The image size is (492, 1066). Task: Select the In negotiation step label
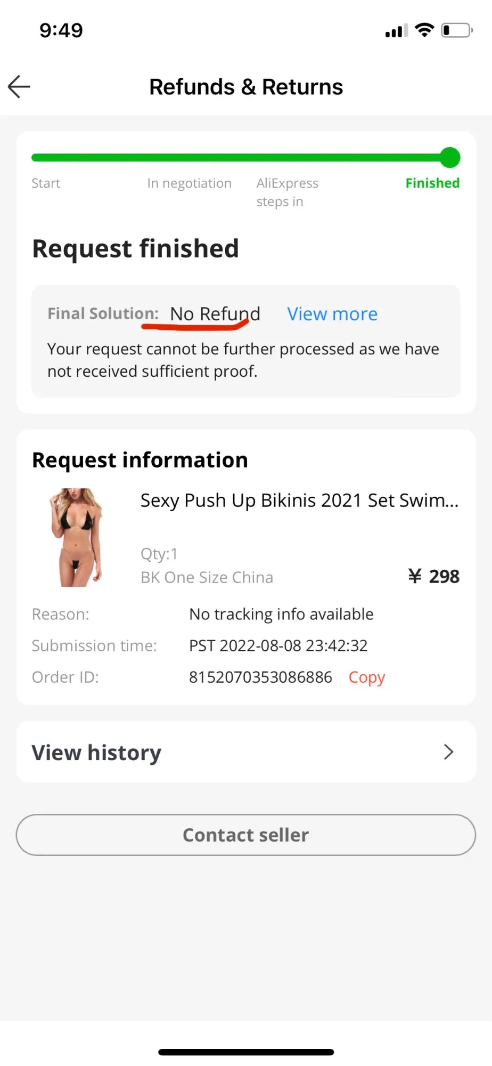(x=190, y=183)
